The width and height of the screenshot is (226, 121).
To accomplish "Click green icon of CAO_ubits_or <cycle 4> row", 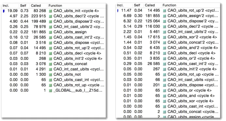I will coord(164,91).
